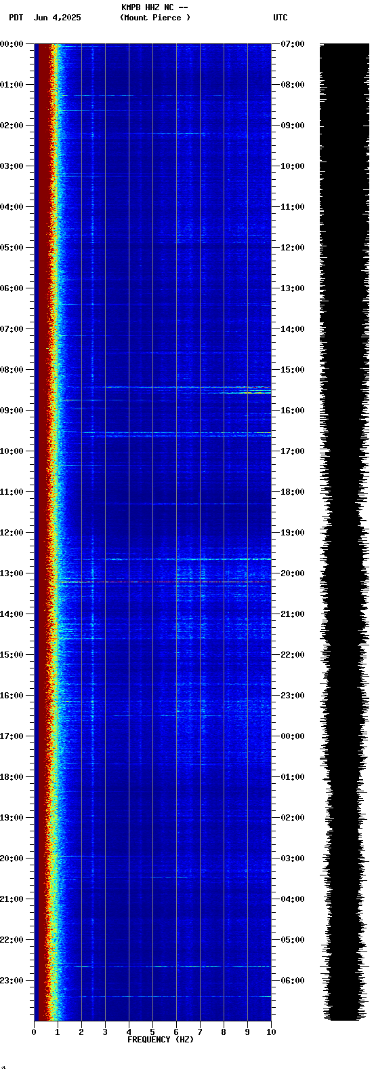Click PDT time label '08:00'
The height and width of the screenshot is (1075, 374).
coord(12,370)
